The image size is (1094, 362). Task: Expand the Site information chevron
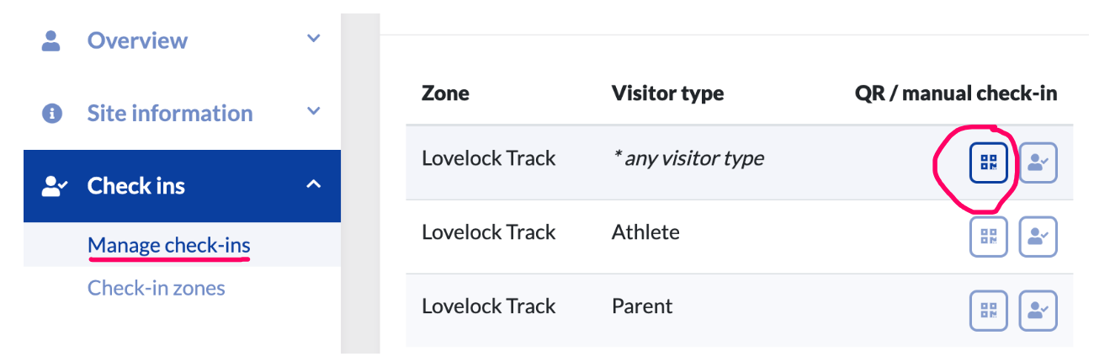coord(313,112)
